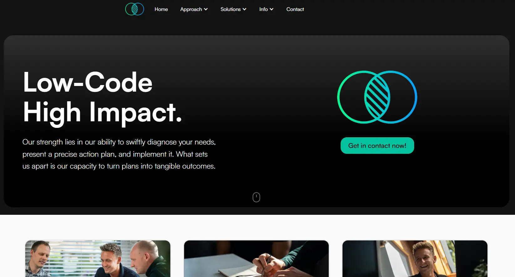Click the mouse scroll indicator icon
The width and height of the screenshot is (515, 277).
[256, 197]
